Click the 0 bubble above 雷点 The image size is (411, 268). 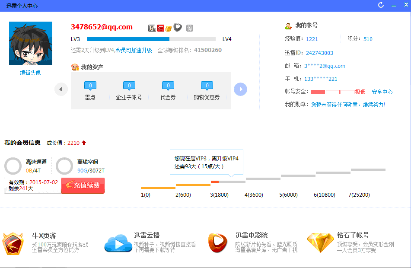click(x=90, y=86)
